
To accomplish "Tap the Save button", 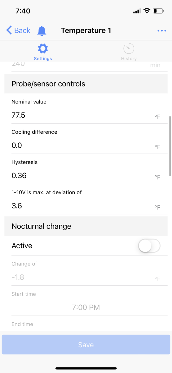I will click(x=86, y=345).
